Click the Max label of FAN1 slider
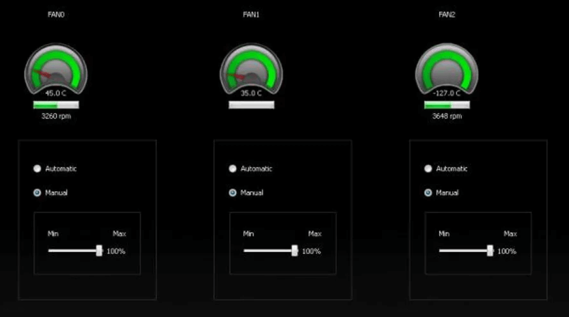 [x=315, y=234]
